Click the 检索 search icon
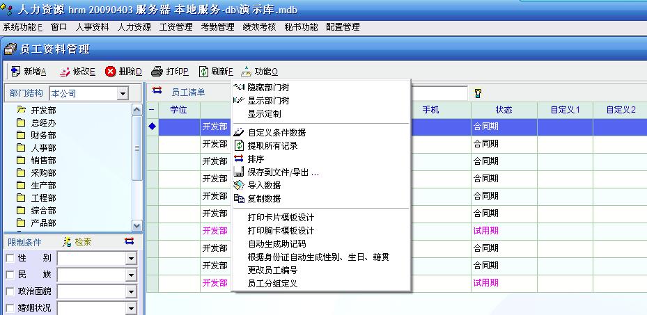The image size is (647, 315). pyautogui.click(x=68, y=242)
